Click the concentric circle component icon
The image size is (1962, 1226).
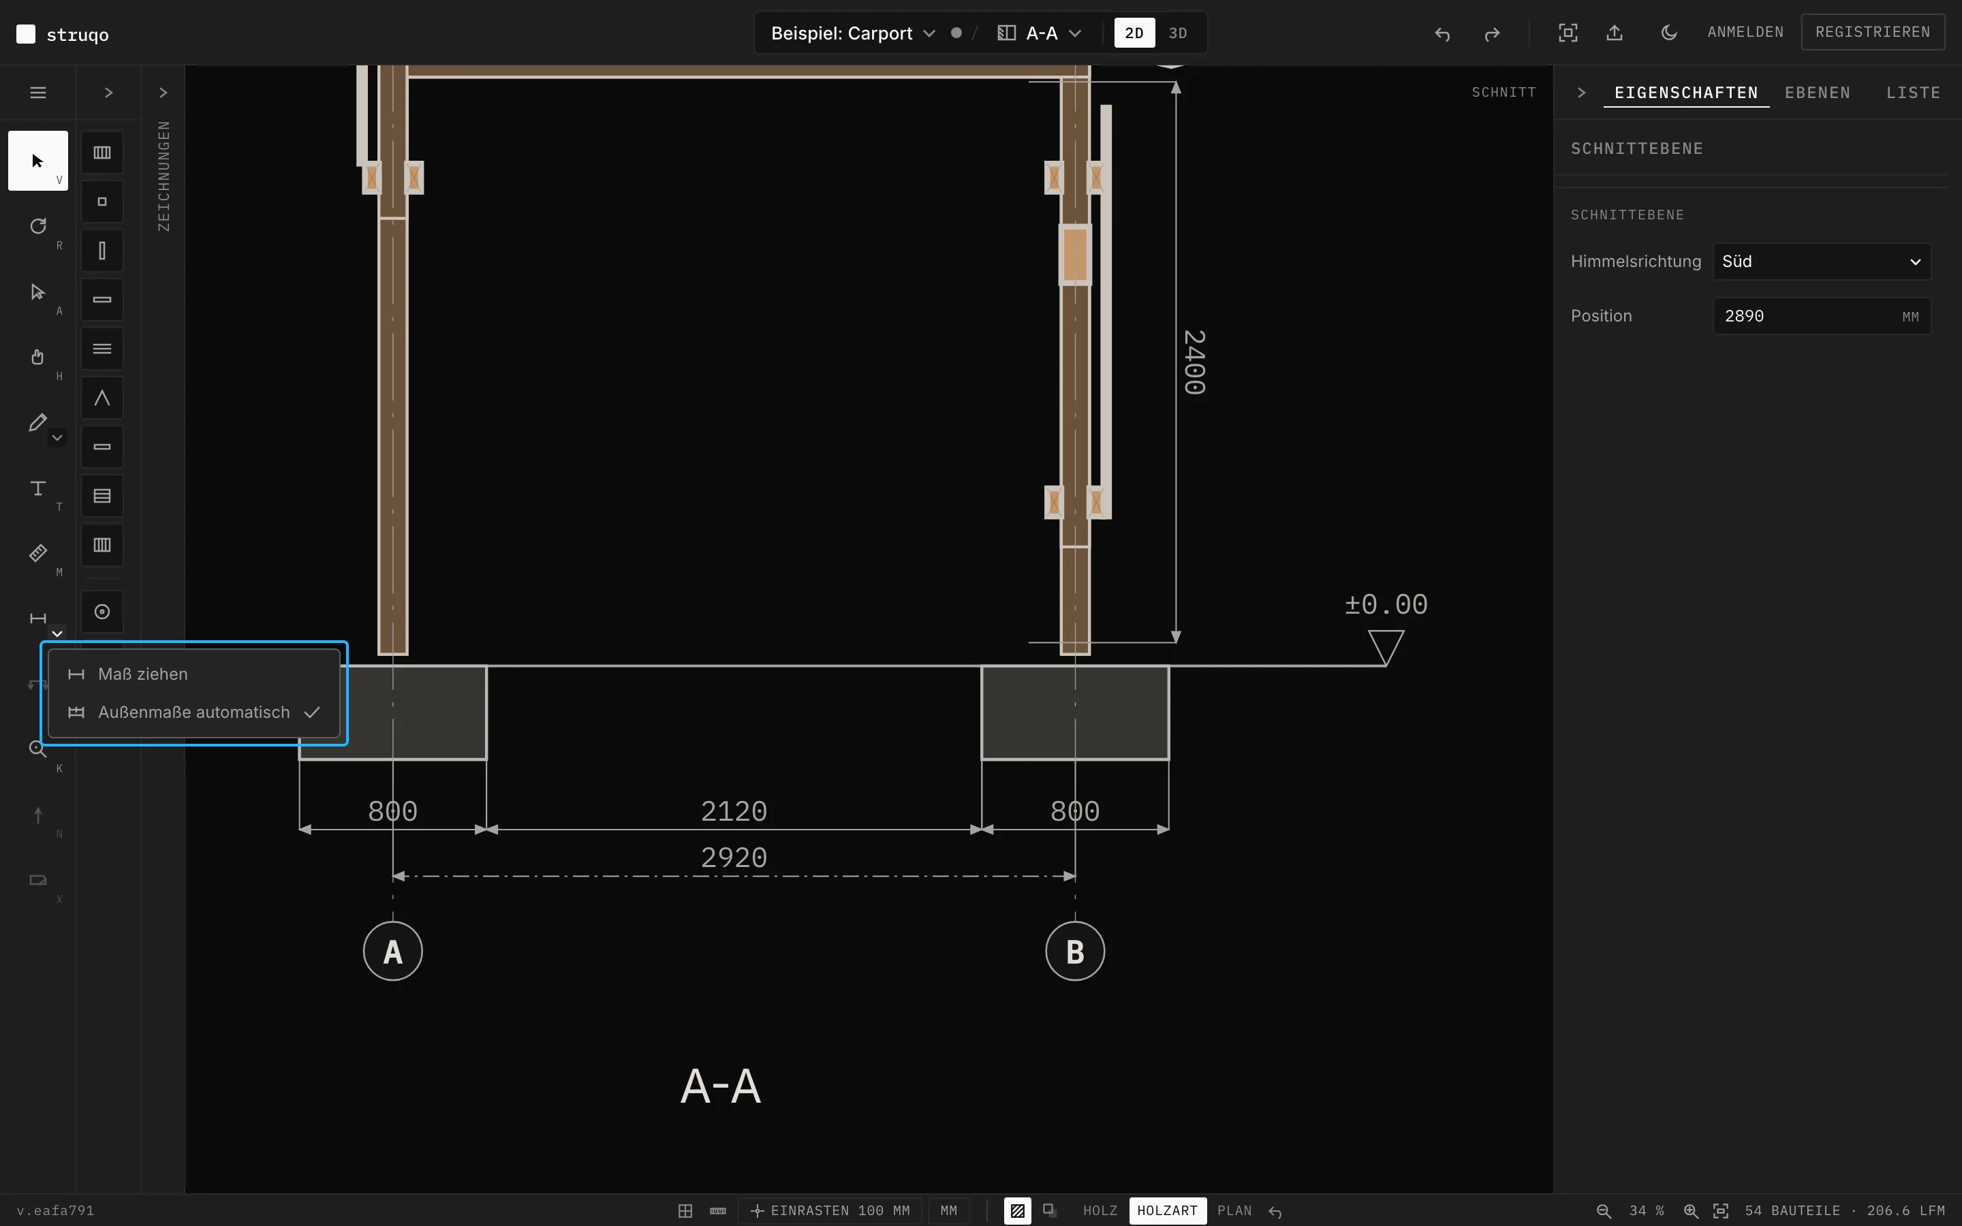pyautogui.click(x=102, y=612)
